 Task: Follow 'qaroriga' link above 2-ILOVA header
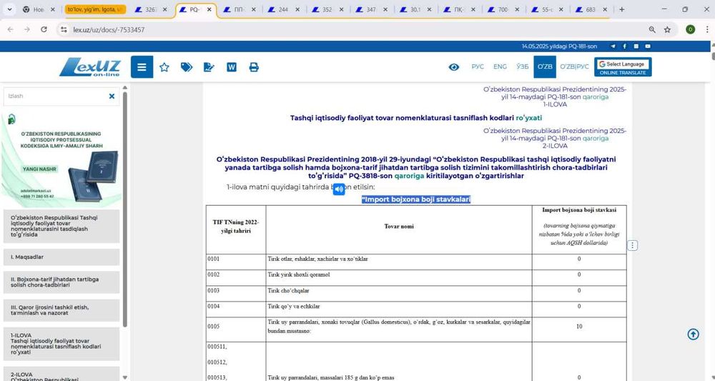(x=595, y=139)
